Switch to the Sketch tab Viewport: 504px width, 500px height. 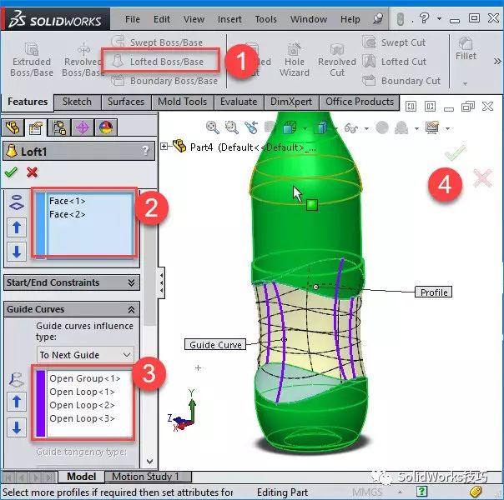[77, 102]
